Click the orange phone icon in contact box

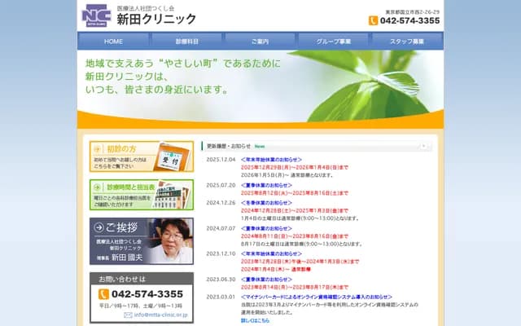tap(104, 294)
